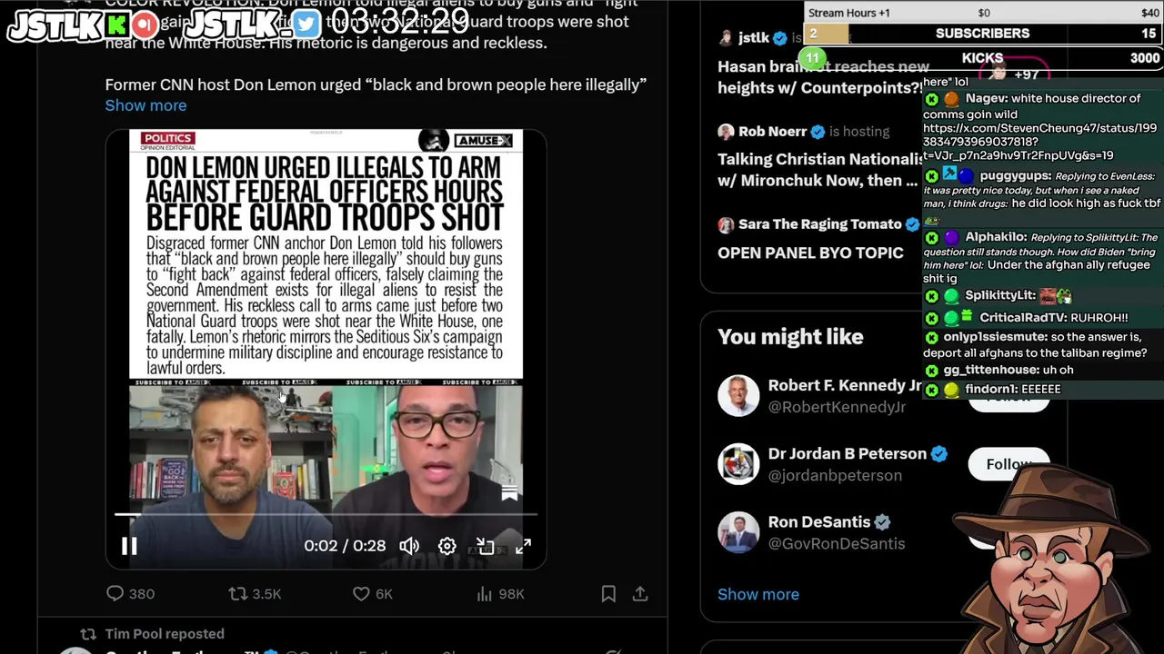Click Ron DeSantis avatar image
Screen dimensions: 1164x654
click(738, 531)
